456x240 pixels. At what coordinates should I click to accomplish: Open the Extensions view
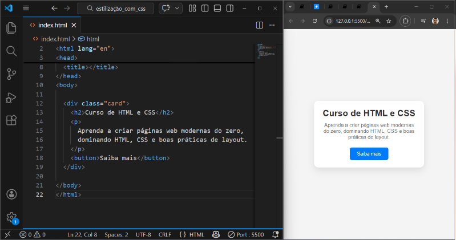click(x=11, y=120)
